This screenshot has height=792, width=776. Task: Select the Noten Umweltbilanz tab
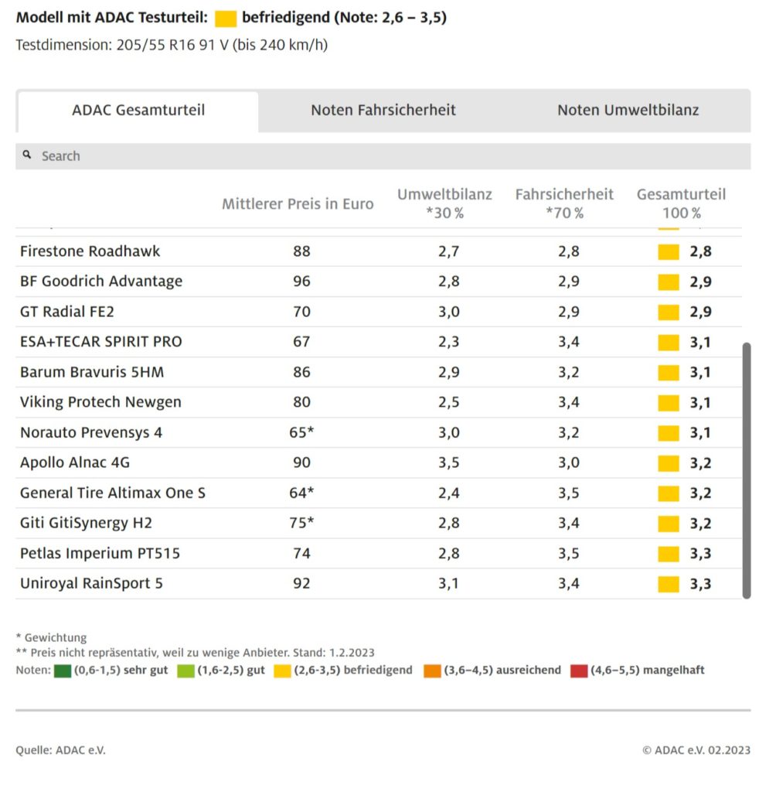click(628, 111)
